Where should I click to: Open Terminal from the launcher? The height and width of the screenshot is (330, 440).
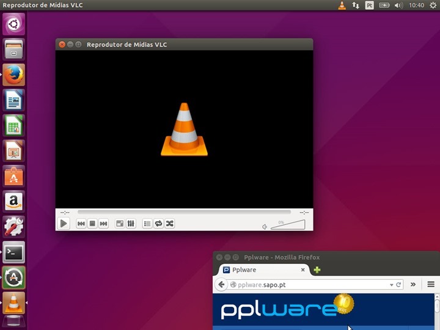point(13,252)
